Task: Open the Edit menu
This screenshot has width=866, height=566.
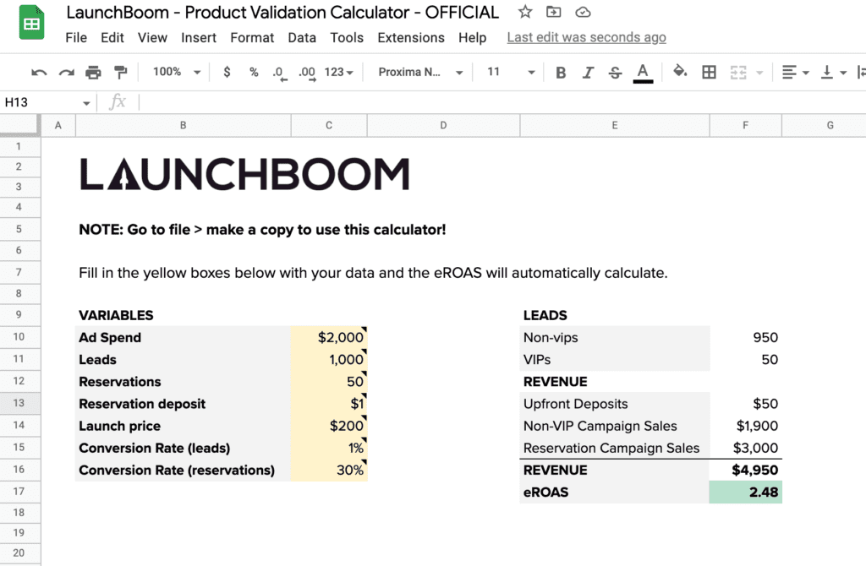Action: click(112, 37)
